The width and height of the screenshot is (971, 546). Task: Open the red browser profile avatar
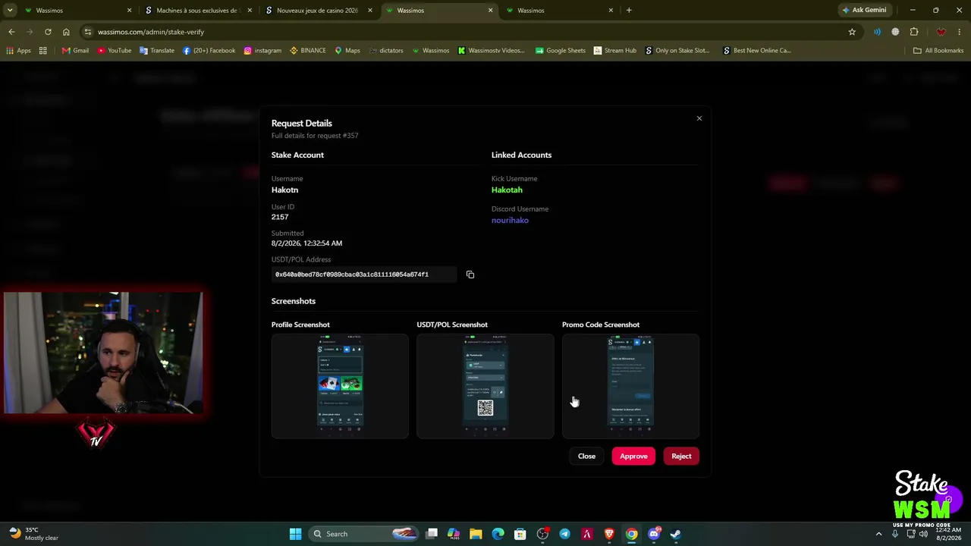click(x=941, y=32)
